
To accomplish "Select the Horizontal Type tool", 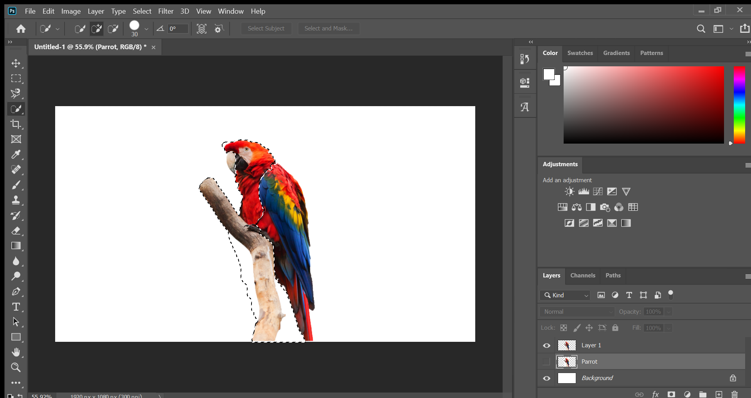I will coord(16,307).
